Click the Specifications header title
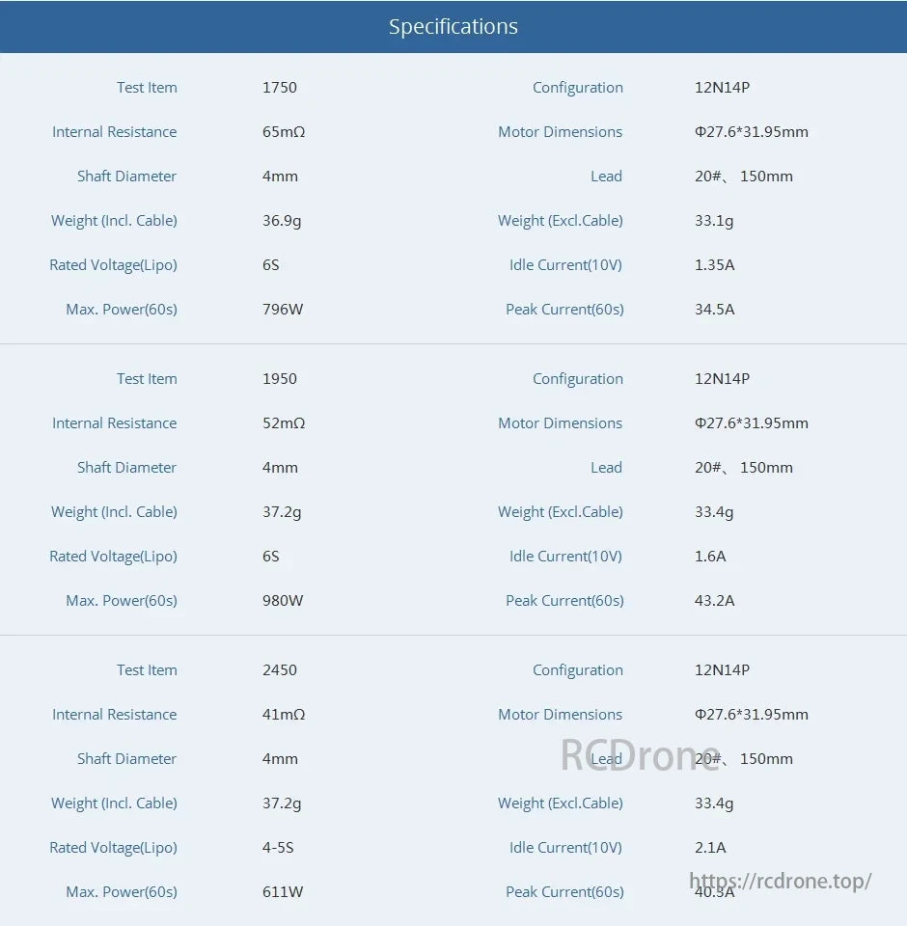 coord(453,27)
